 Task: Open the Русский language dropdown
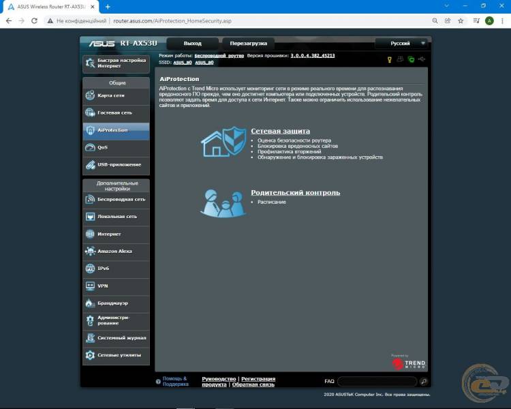click(401, 44)
